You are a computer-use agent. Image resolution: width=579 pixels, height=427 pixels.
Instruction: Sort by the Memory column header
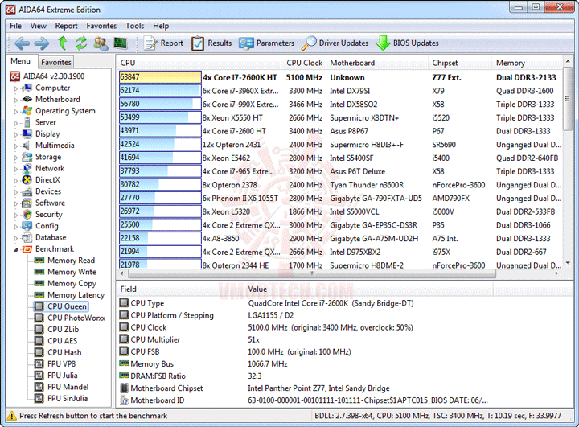(528, 63)
